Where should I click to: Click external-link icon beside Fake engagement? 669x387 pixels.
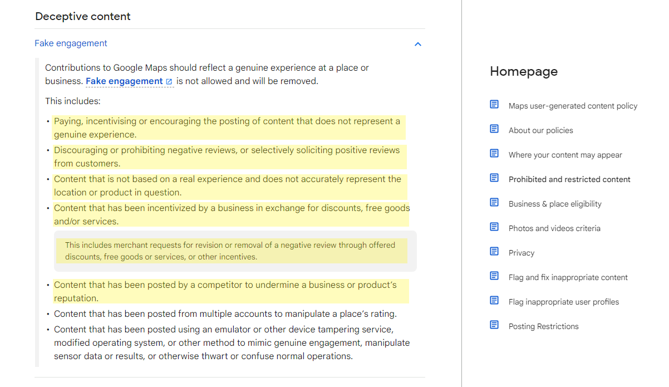169,82
